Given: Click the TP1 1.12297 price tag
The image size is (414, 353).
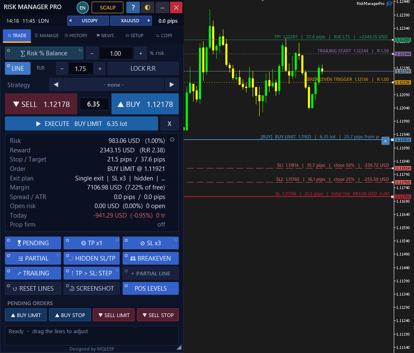Looking at the screenshot, I should (x=402, y=40).
